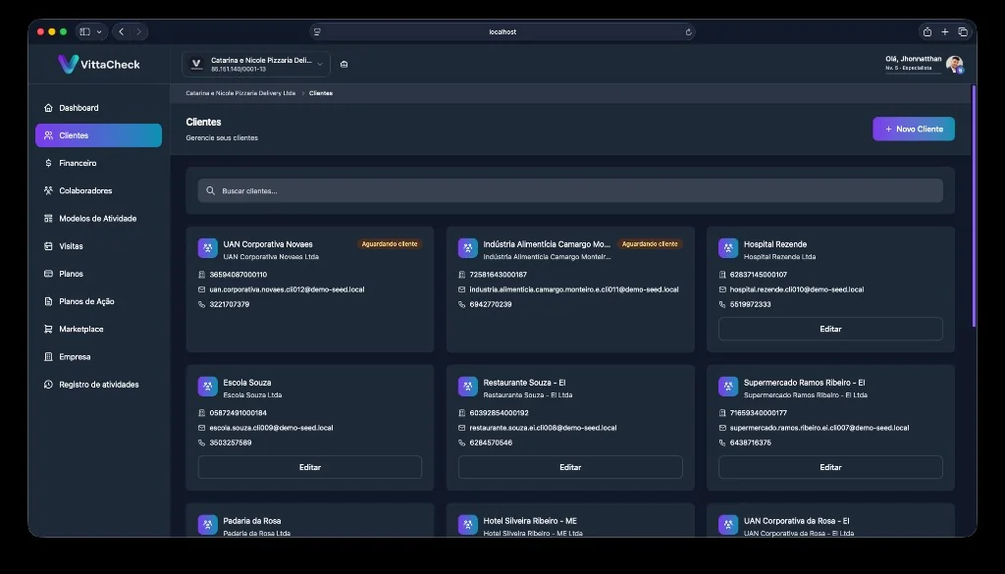Viewport: 1005px width, 574px height.
Task: Show Safari tab overview
Action: 963,31
